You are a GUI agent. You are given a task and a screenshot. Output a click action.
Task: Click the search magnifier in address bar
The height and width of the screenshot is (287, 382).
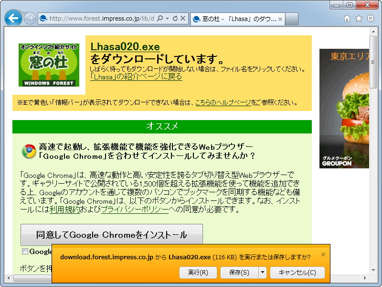(x=159, y=18)
